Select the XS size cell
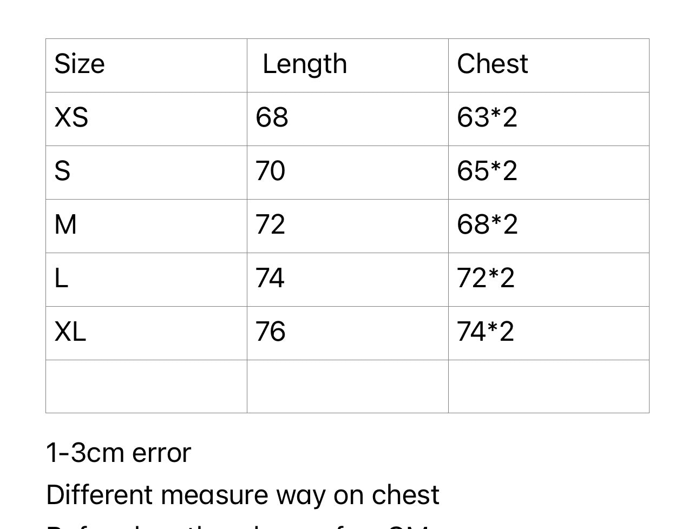 (x=71, y=117)
